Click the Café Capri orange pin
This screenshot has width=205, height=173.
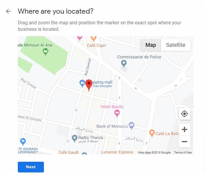click(93, 39)
